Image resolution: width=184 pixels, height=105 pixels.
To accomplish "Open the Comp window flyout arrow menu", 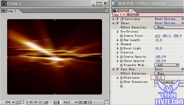I will click(107, 11).
